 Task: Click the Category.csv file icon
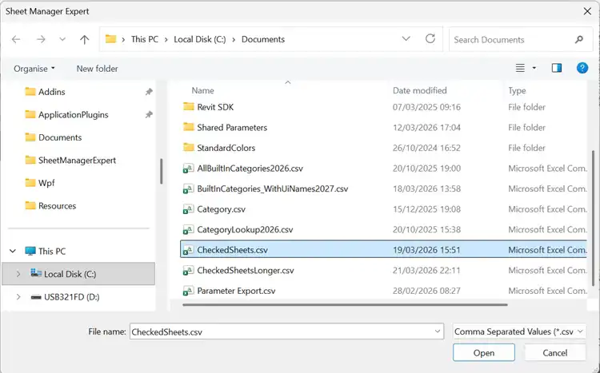coord(189,209)
